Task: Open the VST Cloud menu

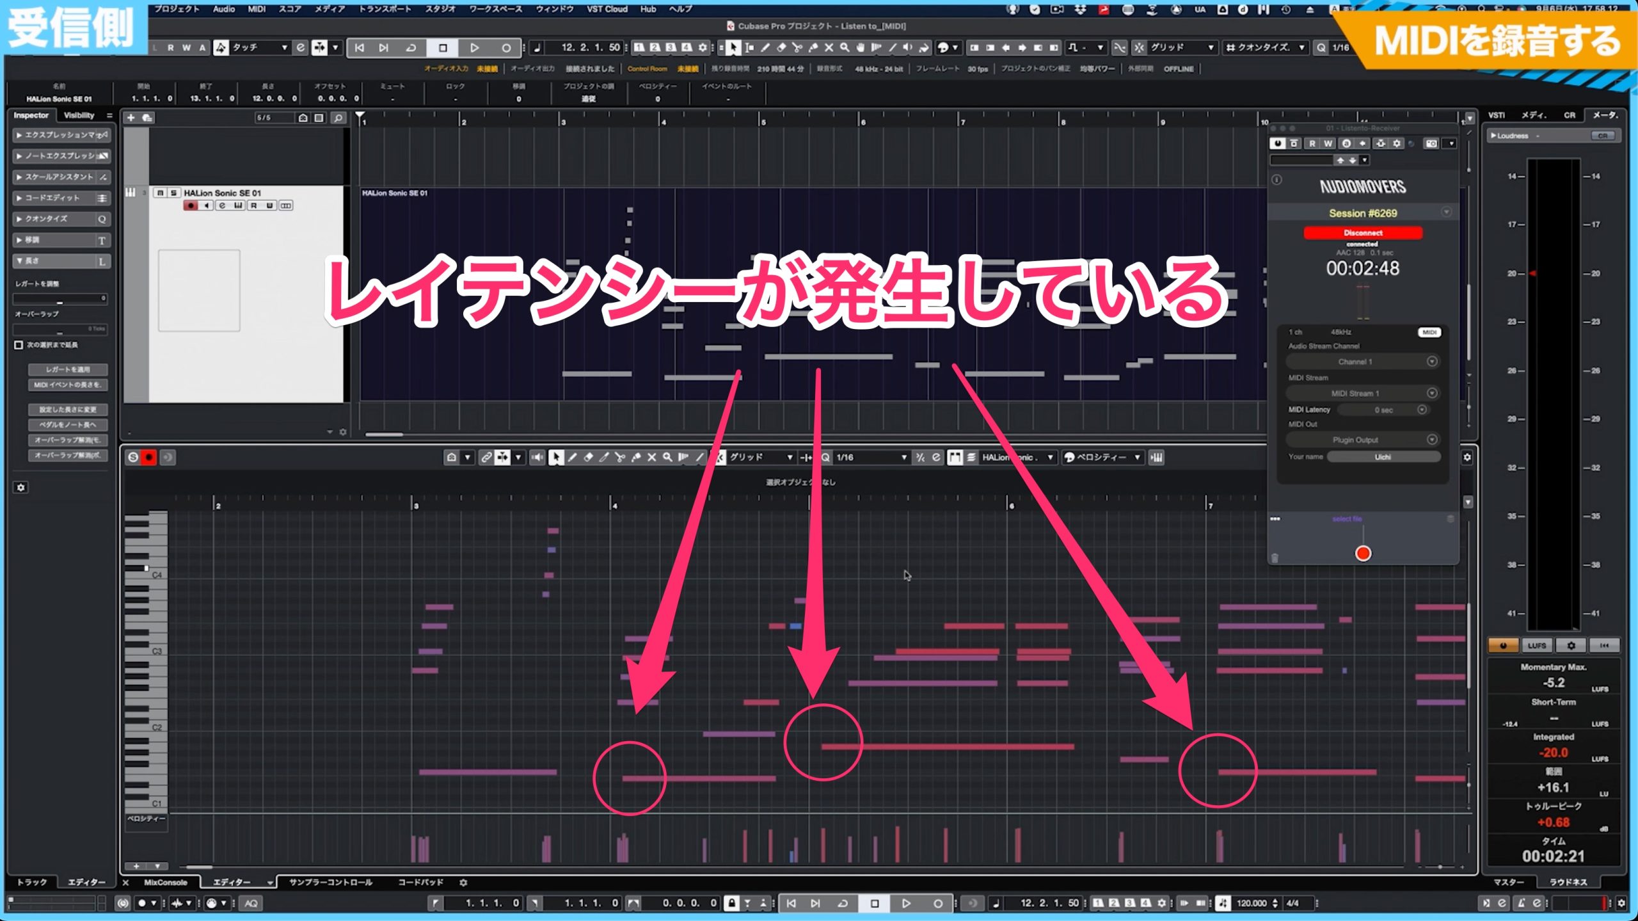Action: point(607,9)
